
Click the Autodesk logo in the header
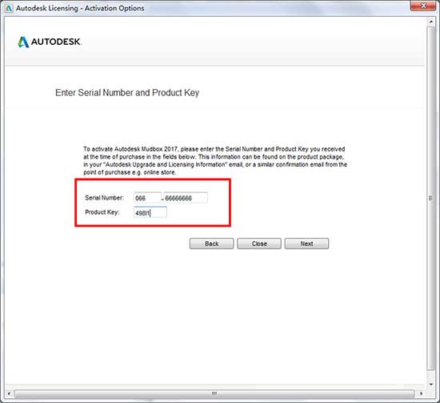coord(50,42)
